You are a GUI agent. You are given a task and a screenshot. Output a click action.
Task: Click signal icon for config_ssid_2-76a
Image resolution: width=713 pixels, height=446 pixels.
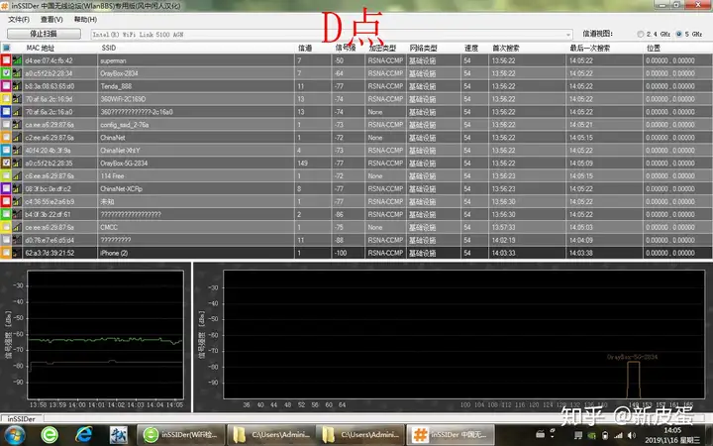17,124
